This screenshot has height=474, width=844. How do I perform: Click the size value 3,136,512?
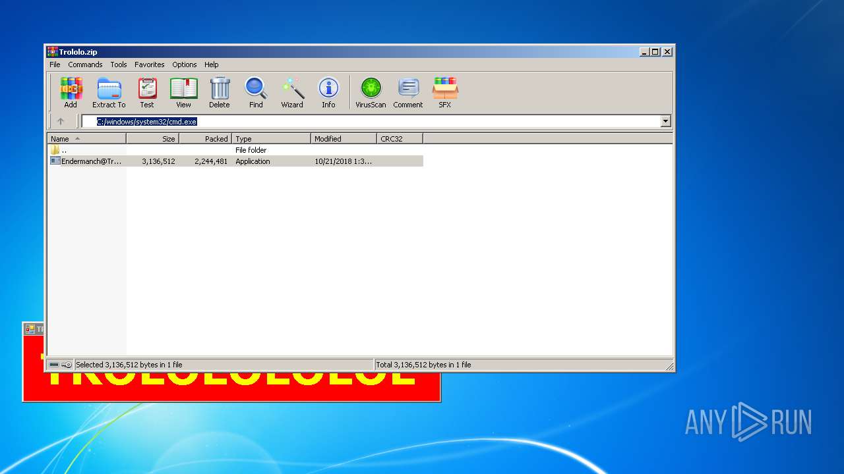(158, 161)
